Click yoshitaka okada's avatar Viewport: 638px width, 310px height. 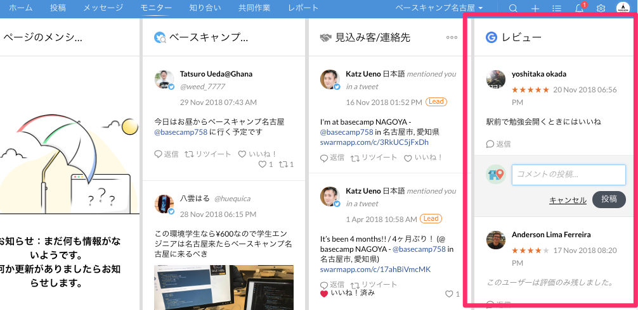[496, 80]
